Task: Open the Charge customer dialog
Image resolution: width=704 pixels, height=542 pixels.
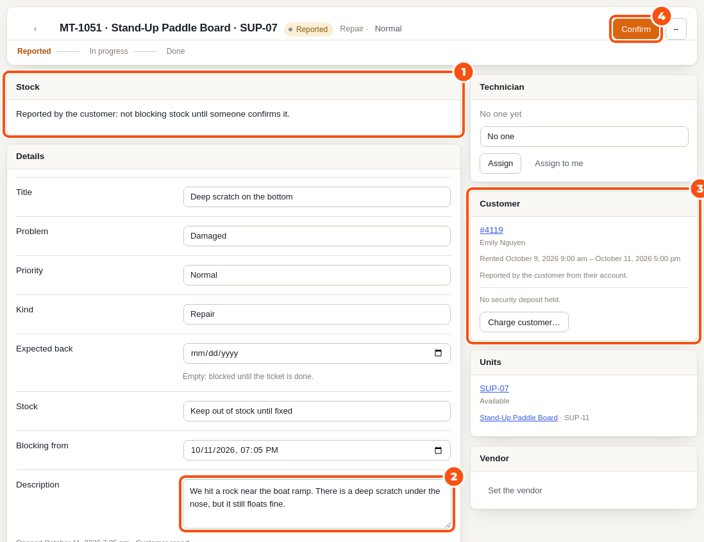Action: (x=524, y=323)
